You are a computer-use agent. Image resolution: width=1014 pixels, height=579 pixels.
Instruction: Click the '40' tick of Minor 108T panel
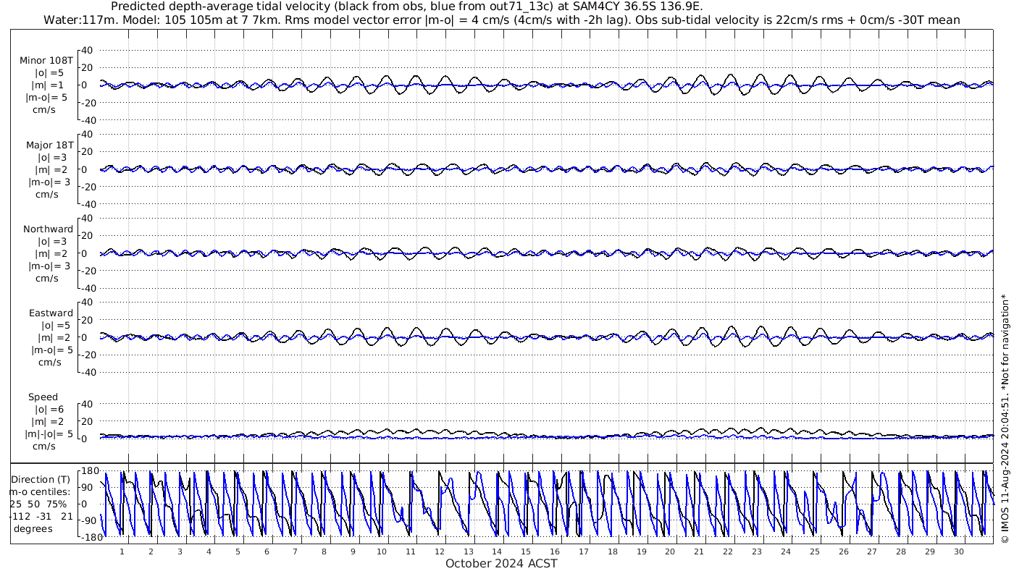tap(88, 50)
